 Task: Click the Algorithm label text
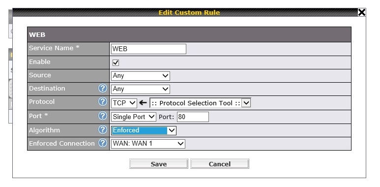pyautogui.click(x=44, y=130)
